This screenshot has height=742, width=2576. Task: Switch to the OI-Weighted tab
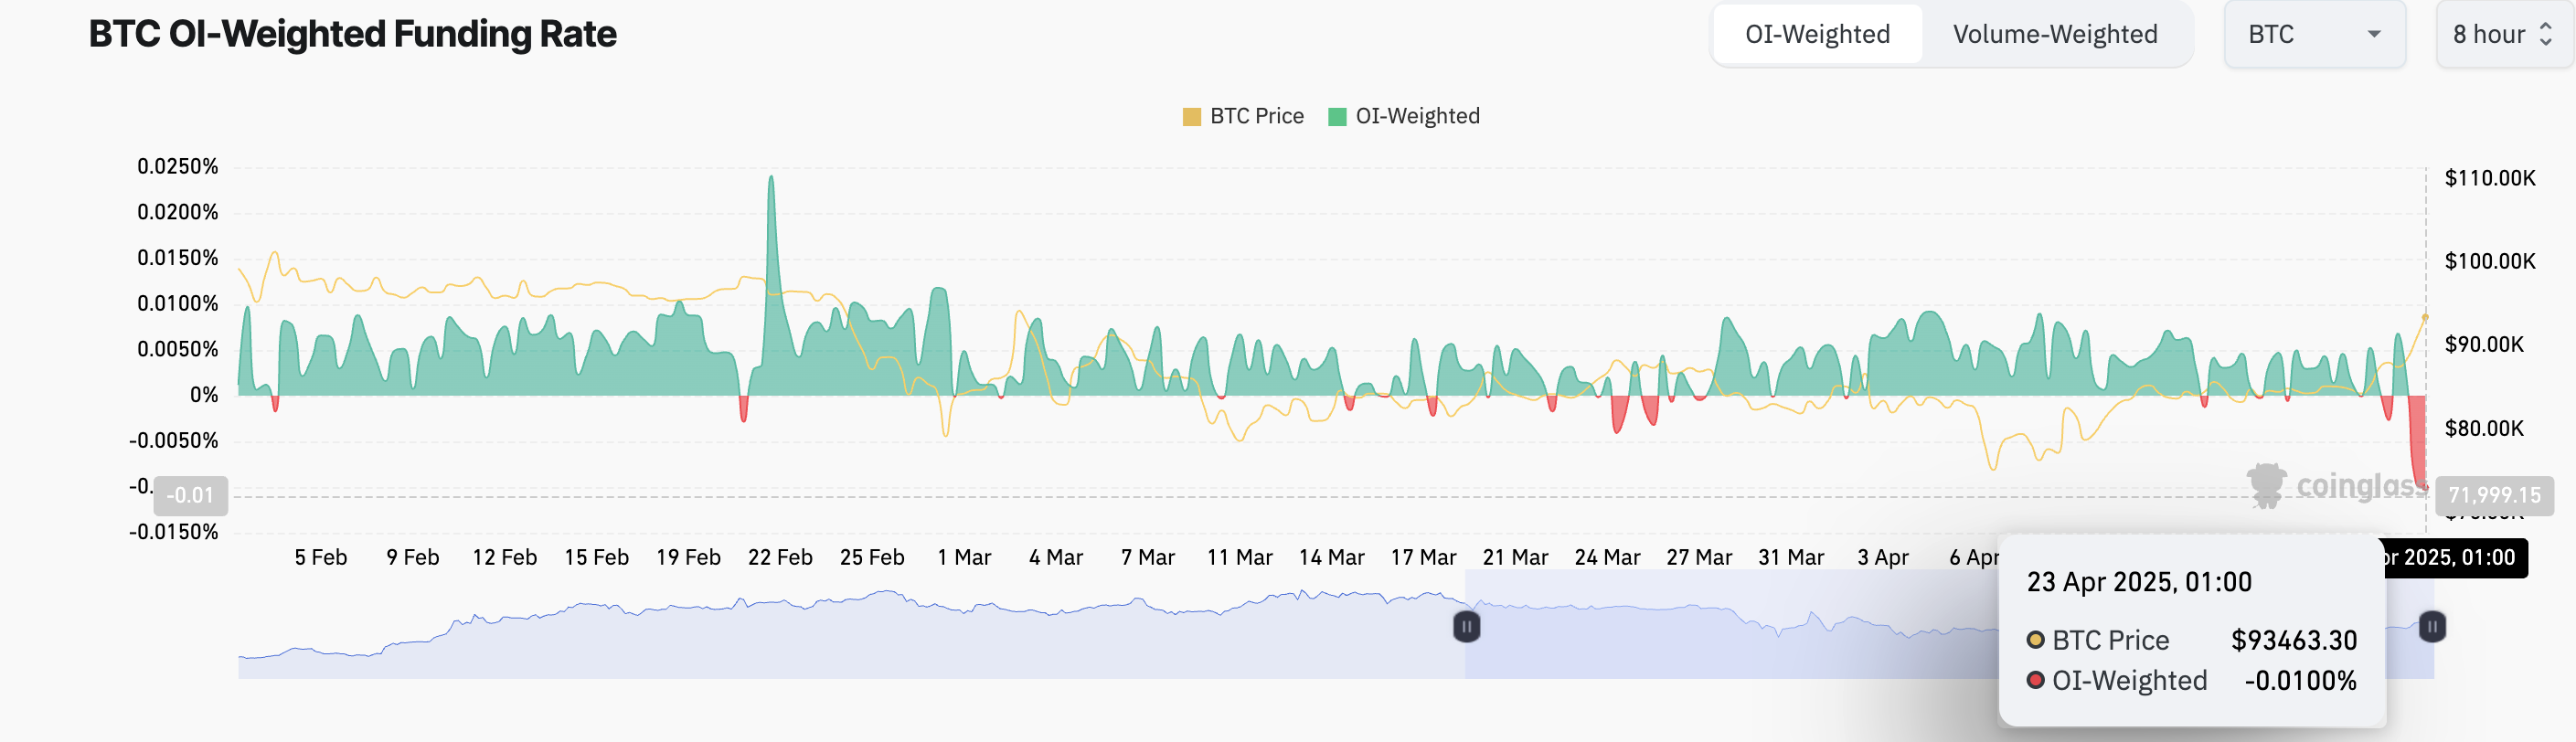pyautogui.click(x=1816, y=35)
